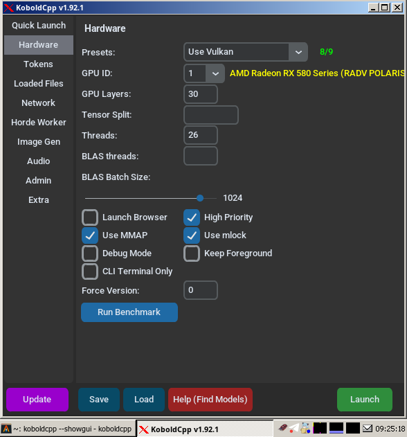
Task: Click the red graphics card tray icon
Action: (x=283, y=427)
